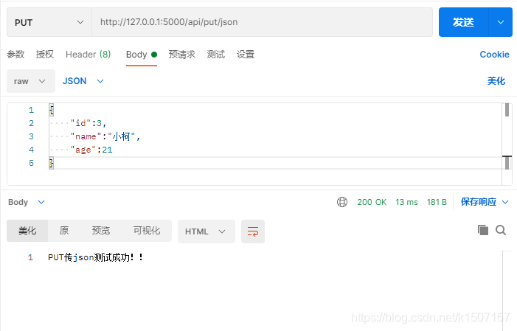Expand the response Body section dropdown
The image size is (517, 331).
[x=27, y=202]
